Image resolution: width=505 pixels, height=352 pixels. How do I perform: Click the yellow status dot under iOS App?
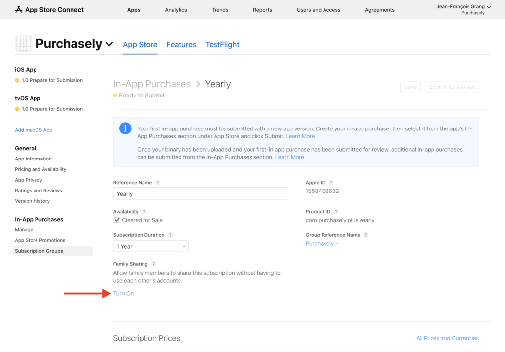(17, 80)
